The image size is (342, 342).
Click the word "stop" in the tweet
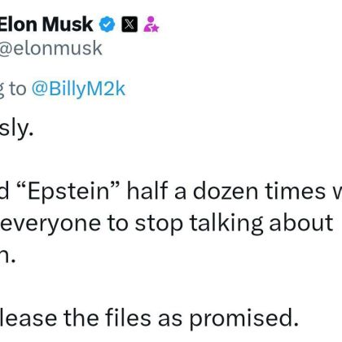click(x=159, y=224)
